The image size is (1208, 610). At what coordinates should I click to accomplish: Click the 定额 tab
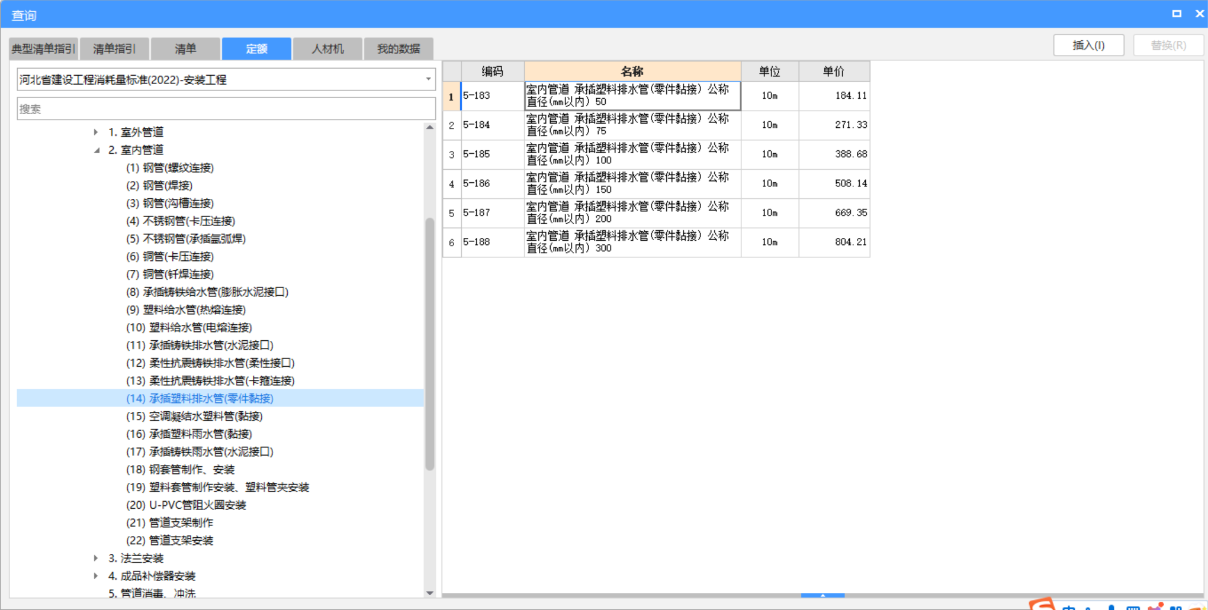click(256, 49)
